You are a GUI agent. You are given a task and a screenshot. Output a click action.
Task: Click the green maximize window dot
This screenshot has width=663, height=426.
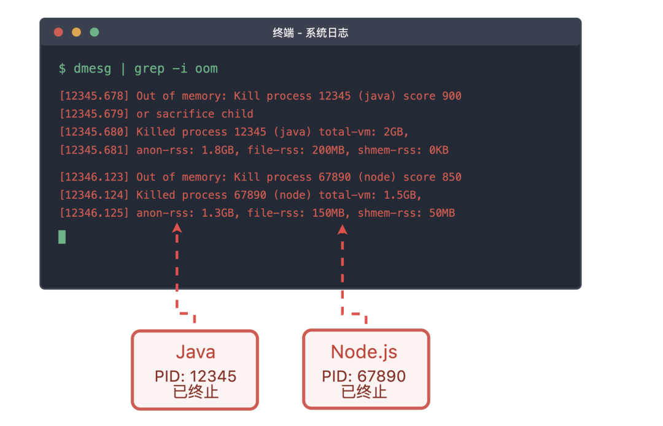coord(95,32)
